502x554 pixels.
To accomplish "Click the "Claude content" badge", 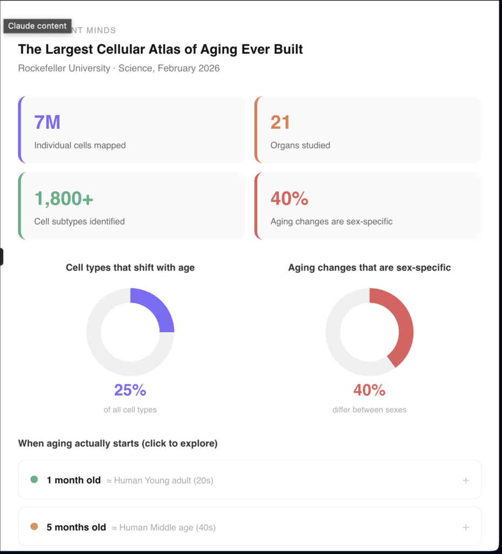I will click(x=37, y=25).
